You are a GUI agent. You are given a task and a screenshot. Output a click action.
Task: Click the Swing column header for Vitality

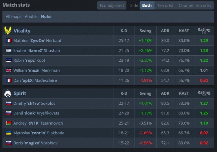(146, 31)
